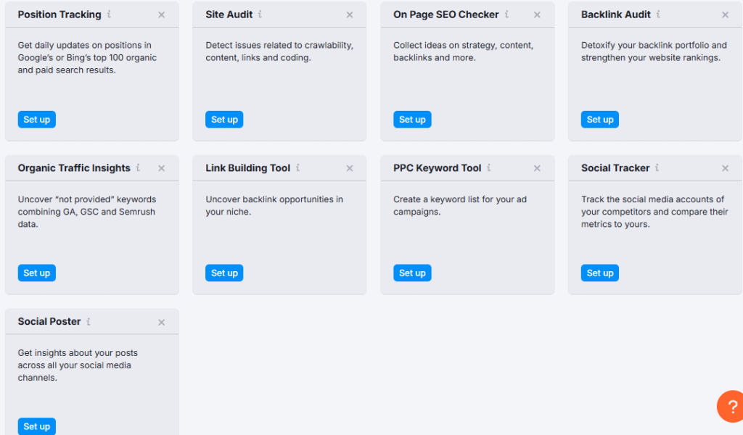Click the info icon beside On Page SEO Checker
Screen dimensions: 743x435
pos(506,14)
